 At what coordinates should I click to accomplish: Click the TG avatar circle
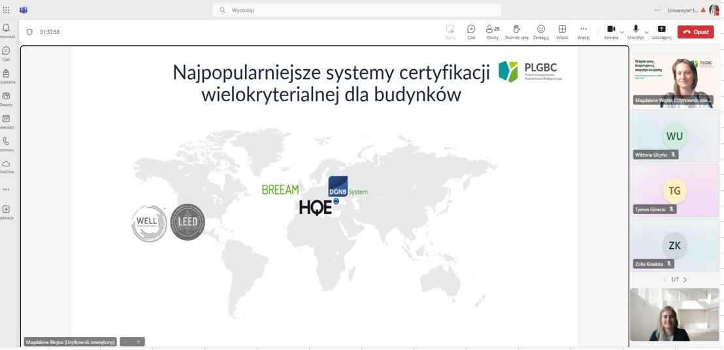click(x=674, y=191)
